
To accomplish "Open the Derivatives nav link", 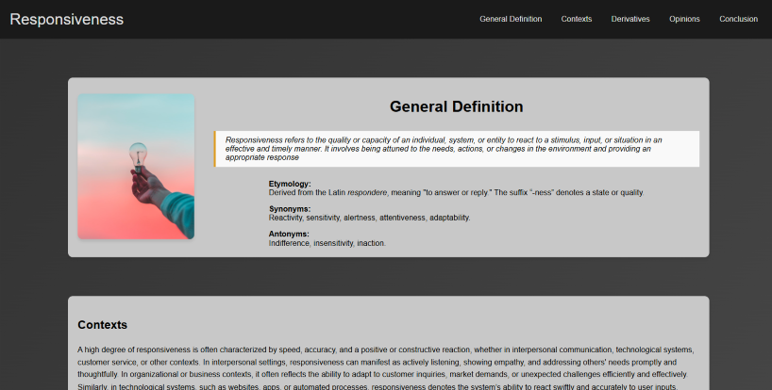I will [x=630, y=19].
